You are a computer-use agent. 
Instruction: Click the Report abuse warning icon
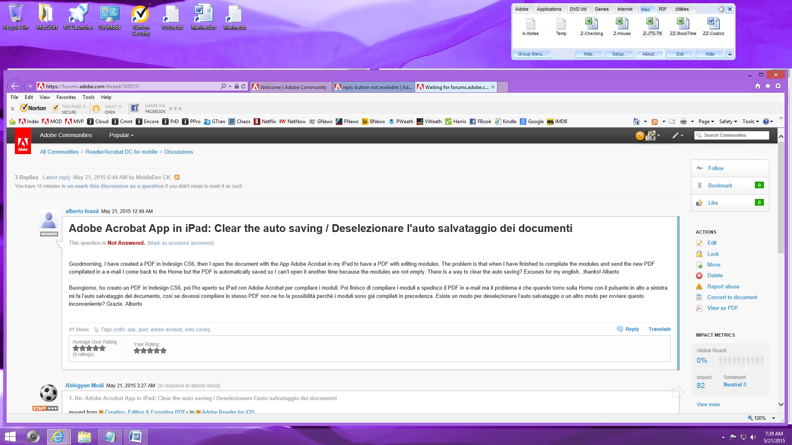[x=699, y=286]
